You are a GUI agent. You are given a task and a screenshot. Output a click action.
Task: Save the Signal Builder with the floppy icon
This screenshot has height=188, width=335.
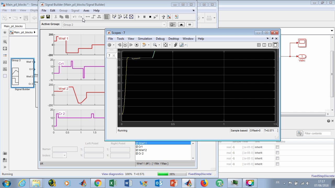pyautogui.click(x=48, y=17)
